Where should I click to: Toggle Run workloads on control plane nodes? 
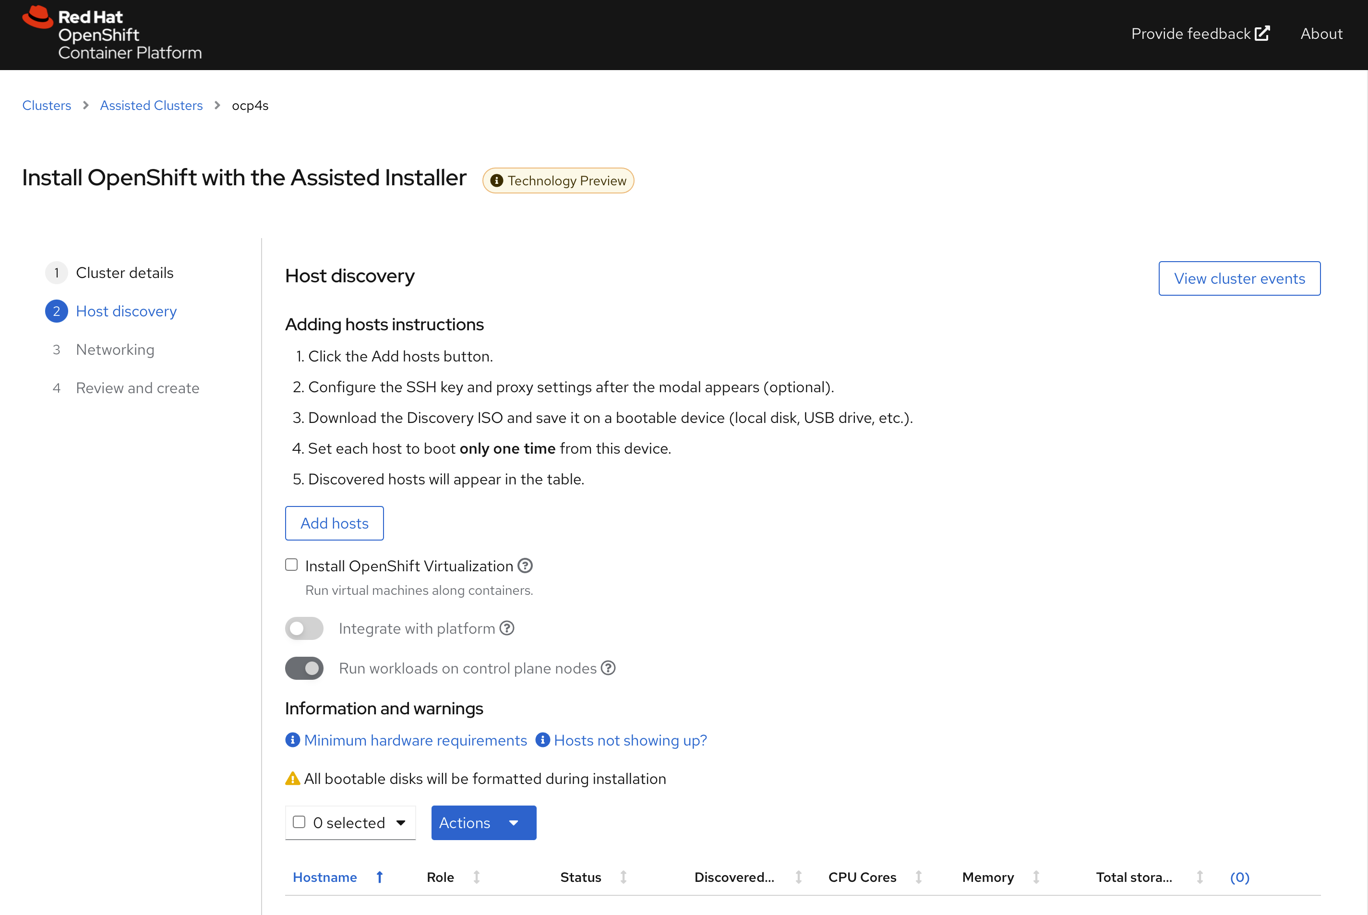(x=304, y=668)
